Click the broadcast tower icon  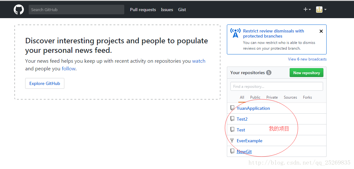[235, 33]
